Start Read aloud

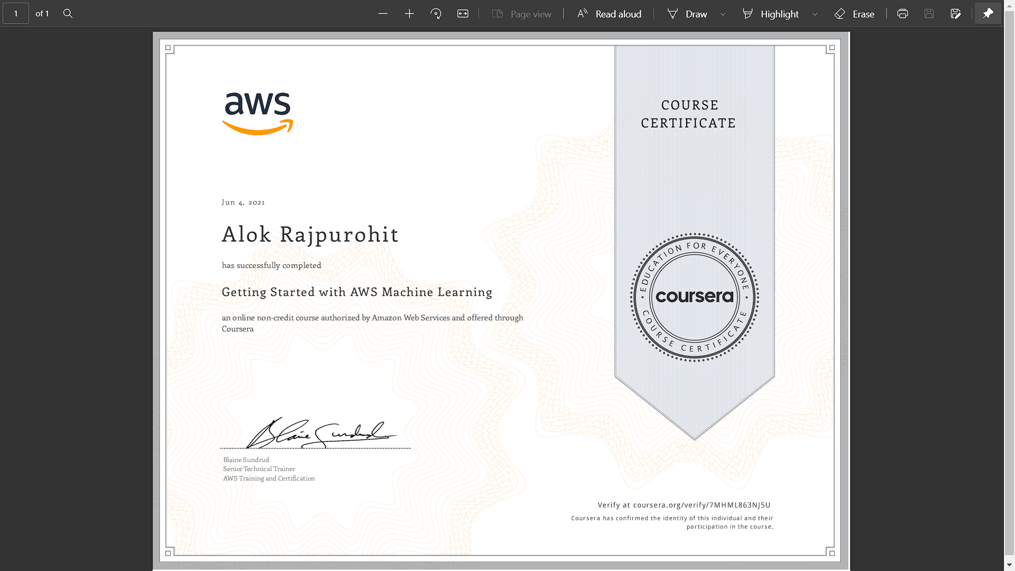pyautogui.click(x=610, y=14)
